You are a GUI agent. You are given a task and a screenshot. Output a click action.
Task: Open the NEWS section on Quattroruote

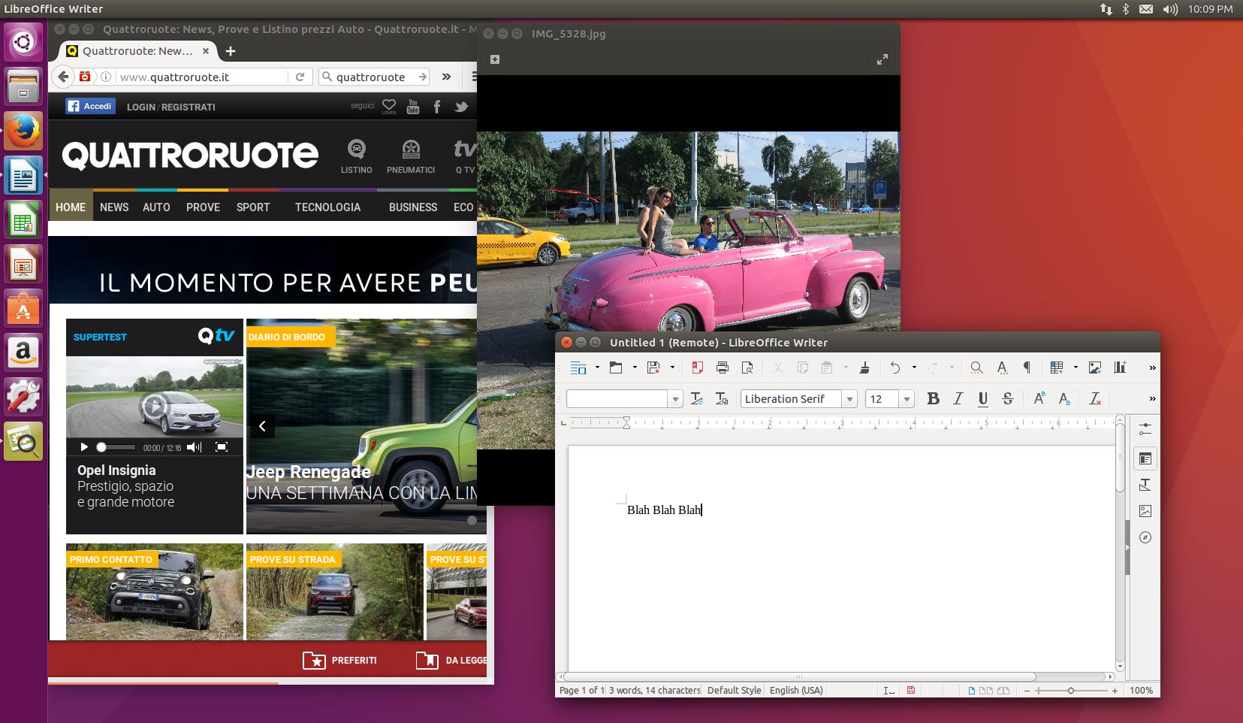pos(114,207)
